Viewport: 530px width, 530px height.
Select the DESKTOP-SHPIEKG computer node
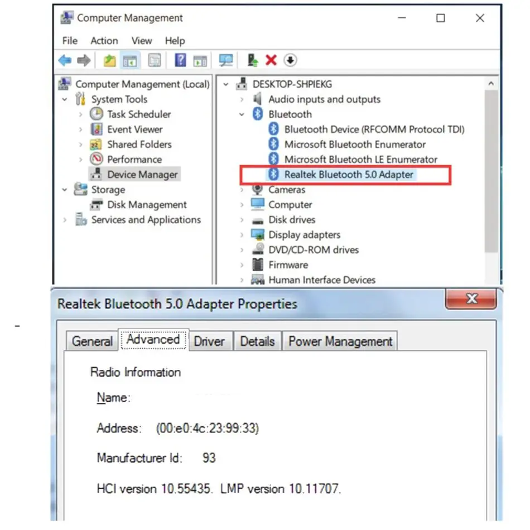pyautogui.click(x=292, y=84)
